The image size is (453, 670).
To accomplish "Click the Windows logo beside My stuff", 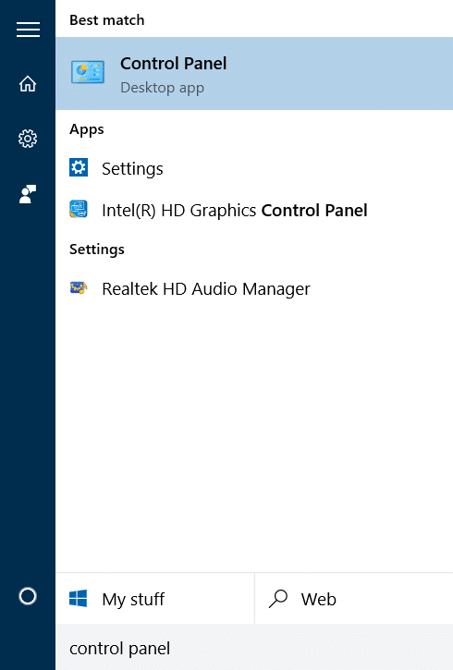I will tap(79, 598).
